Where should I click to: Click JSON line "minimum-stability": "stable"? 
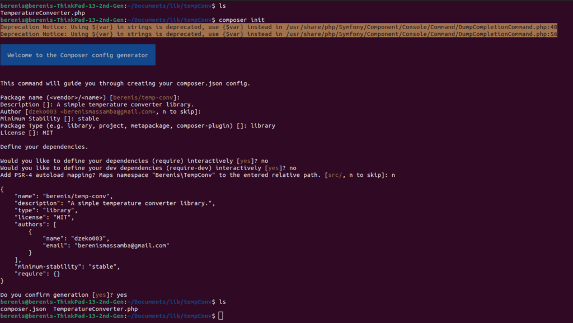(x=68, y=266)
